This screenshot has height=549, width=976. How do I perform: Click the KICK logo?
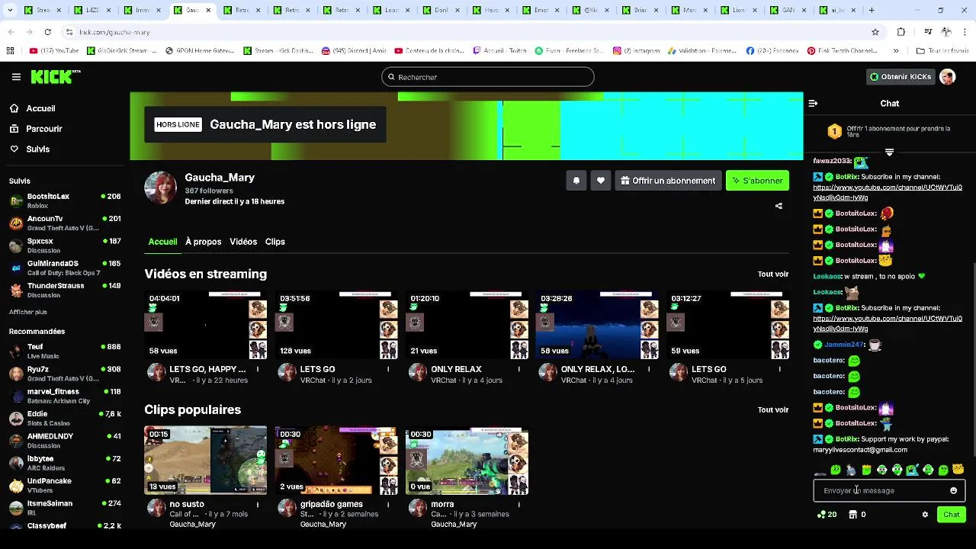55,77
